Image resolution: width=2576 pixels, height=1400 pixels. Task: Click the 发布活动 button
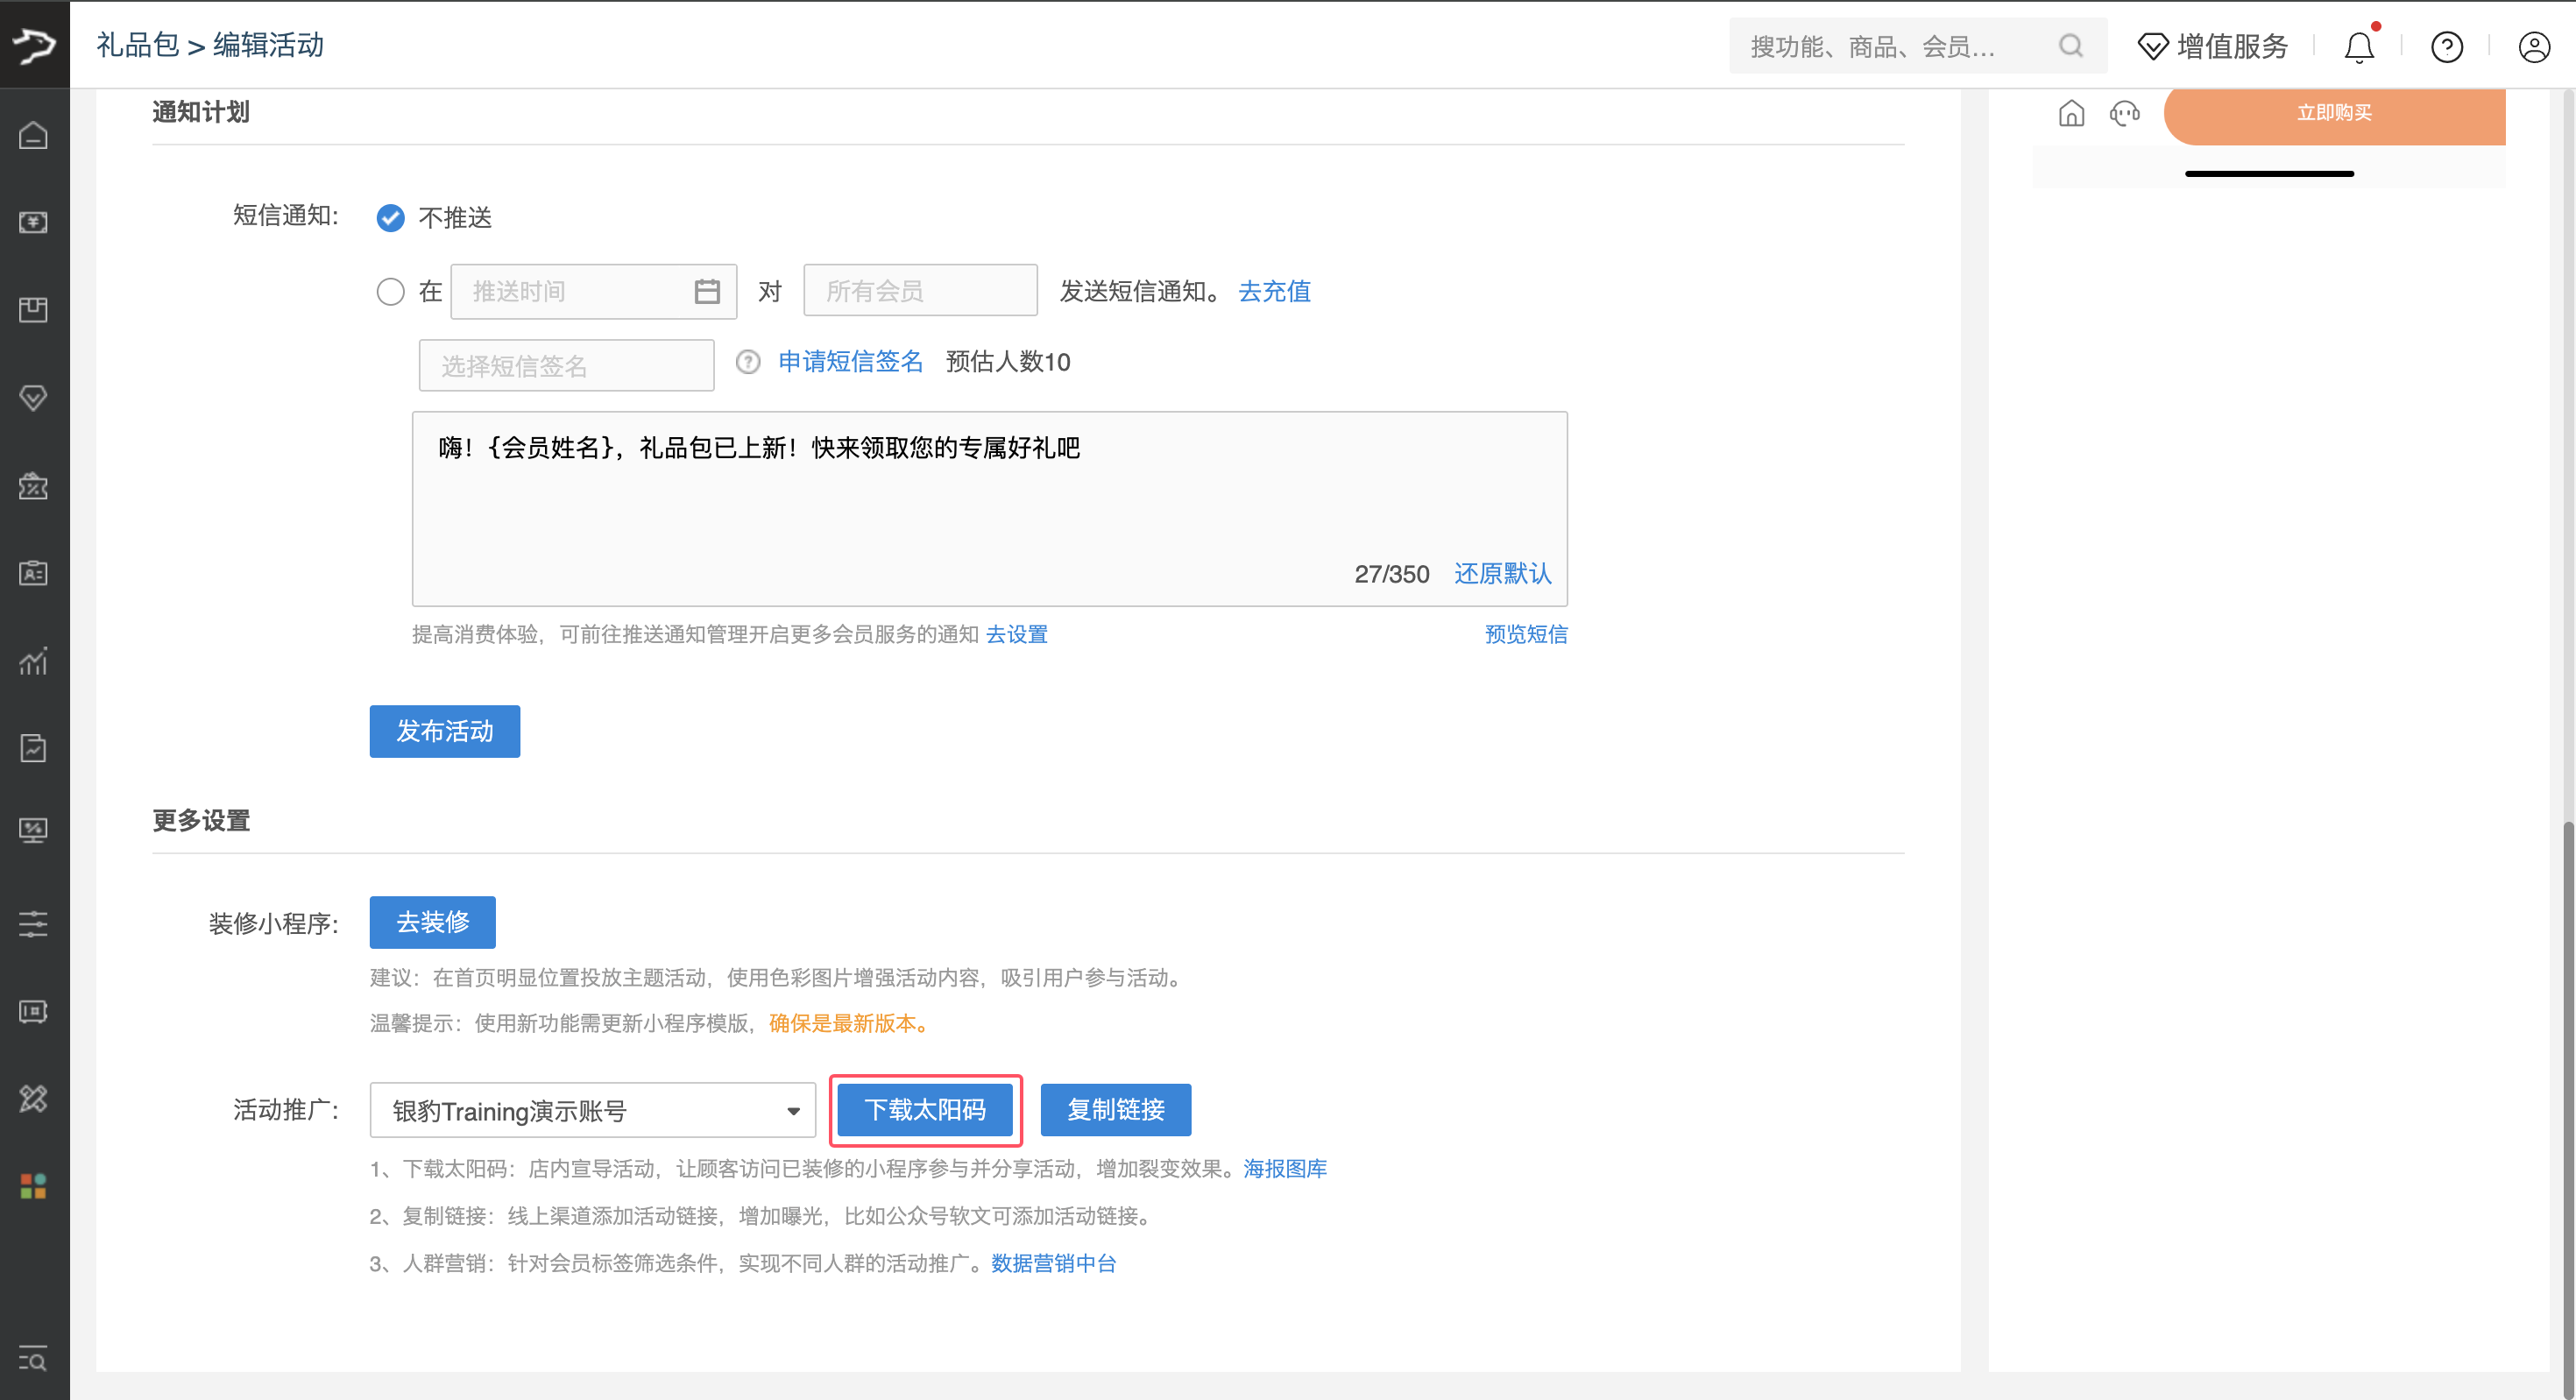pos(444,731)
